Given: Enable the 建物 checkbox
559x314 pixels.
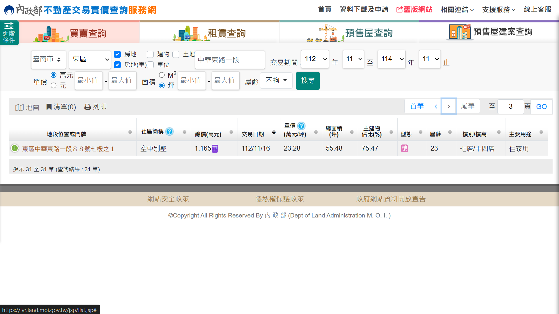Looking at the screenshot, I should tap(150, 54).
